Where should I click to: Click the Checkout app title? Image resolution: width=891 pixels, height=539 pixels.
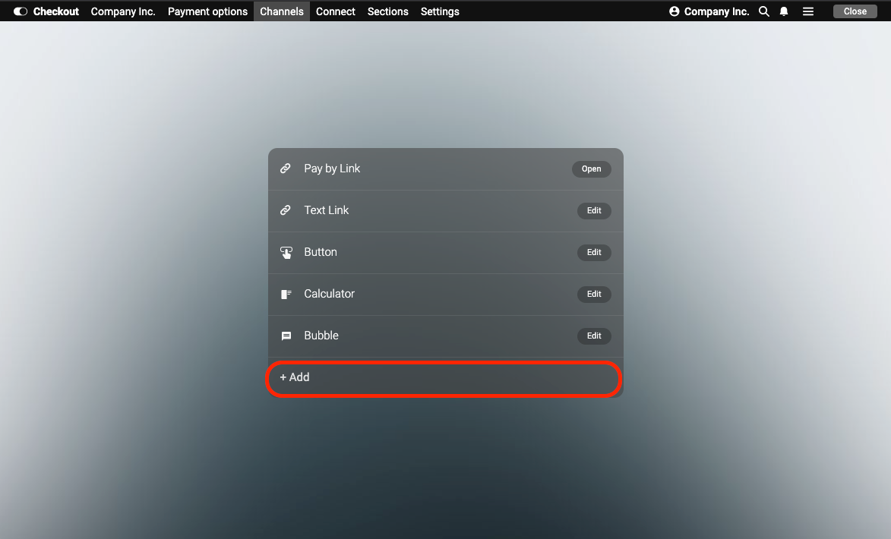(x=55, y=11)
